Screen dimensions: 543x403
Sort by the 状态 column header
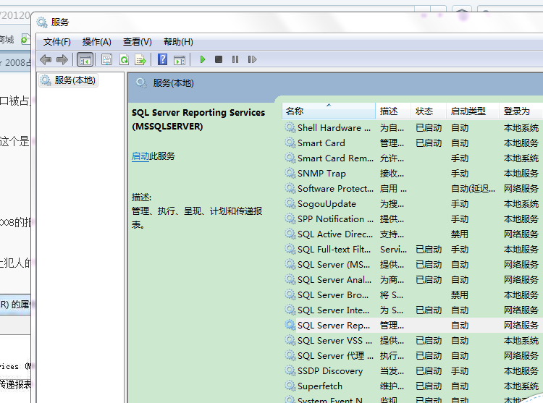pos(429,111)
